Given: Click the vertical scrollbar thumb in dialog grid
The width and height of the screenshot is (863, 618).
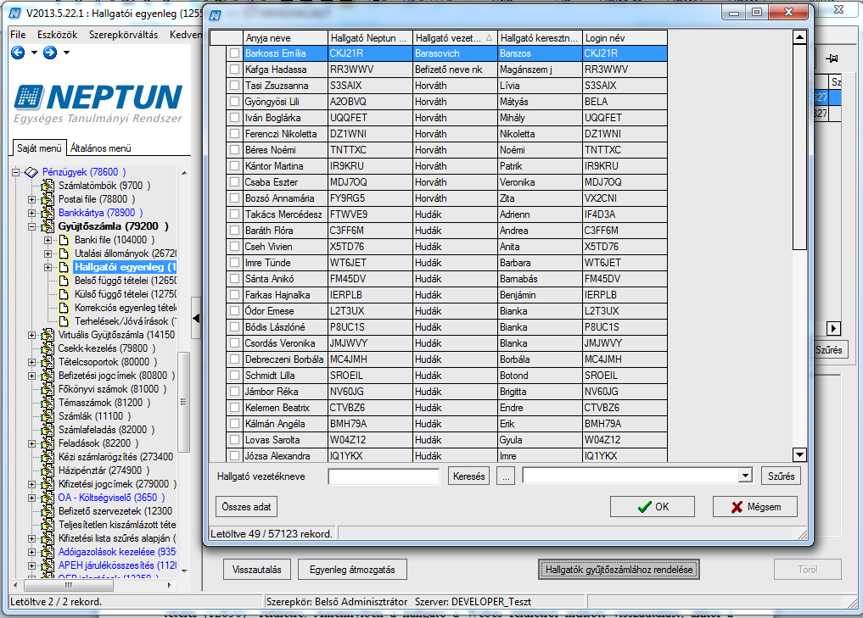Looking at the screenshot, I should (799, 148).
